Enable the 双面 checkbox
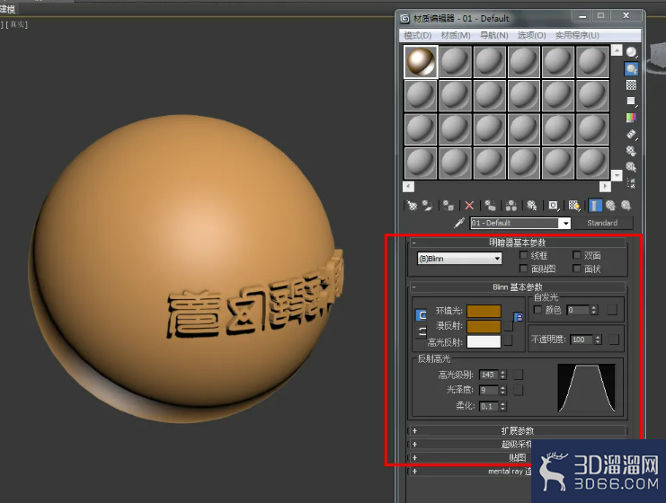The height and width of the screenshot is (503, 666). pyautogui.click(x=576, y=255)
